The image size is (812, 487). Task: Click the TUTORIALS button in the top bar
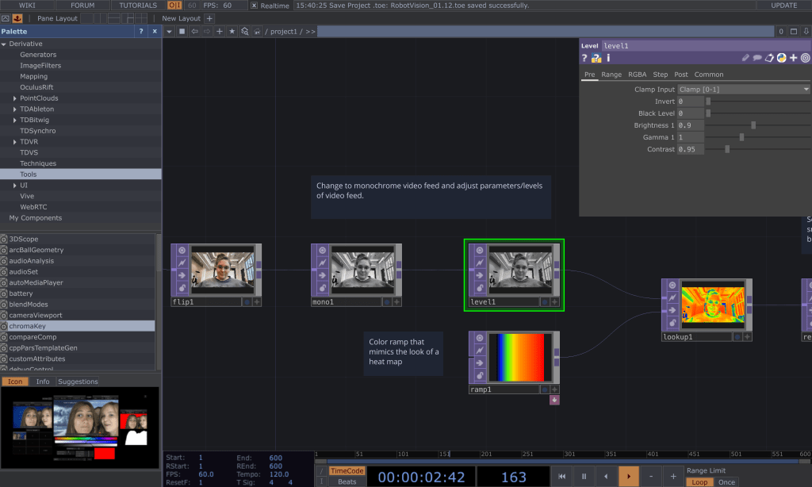[137, 6]
